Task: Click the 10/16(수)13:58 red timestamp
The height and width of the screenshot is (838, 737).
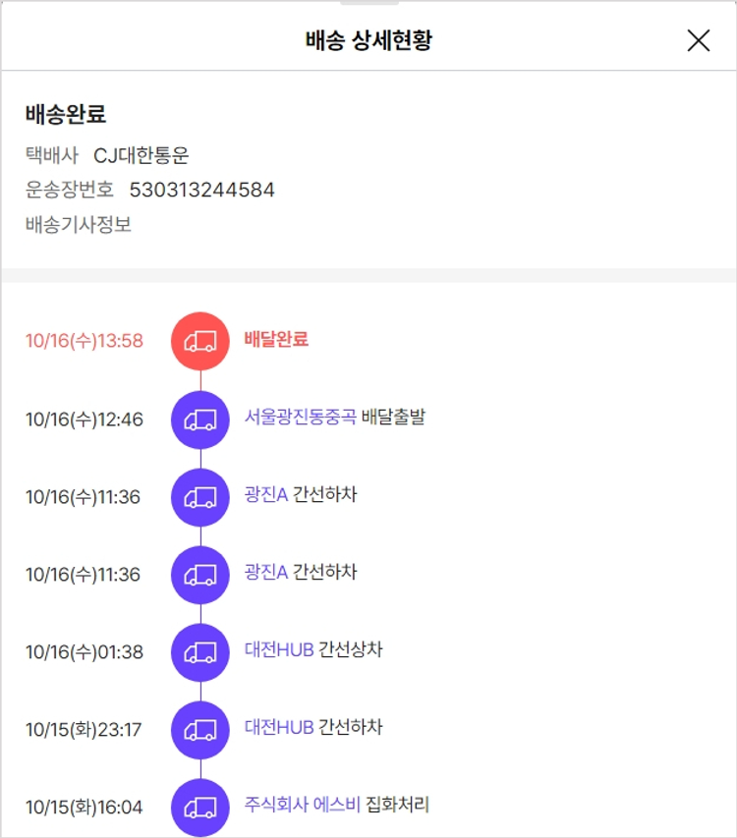Action: (85, 341)
